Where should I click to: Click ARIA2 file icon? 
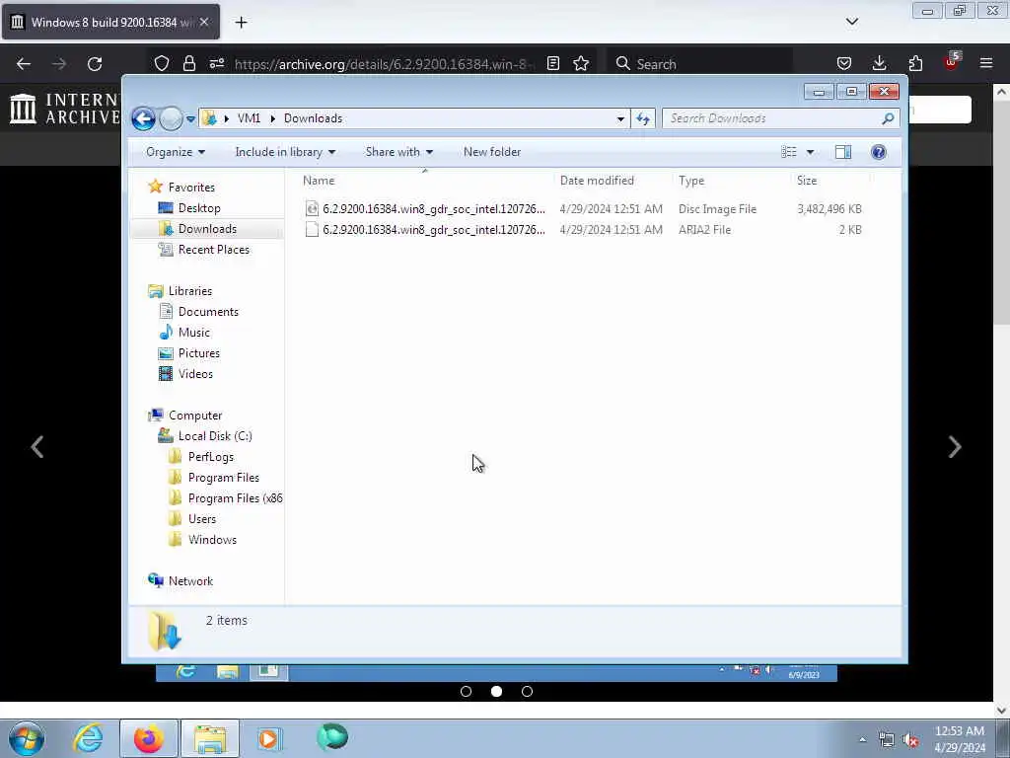coord(312,229)
